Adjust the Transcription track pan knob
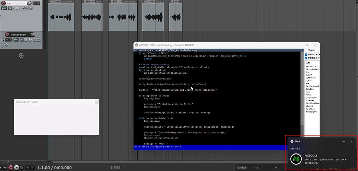The height and width of the screenshot is (171, 358). 30,39
